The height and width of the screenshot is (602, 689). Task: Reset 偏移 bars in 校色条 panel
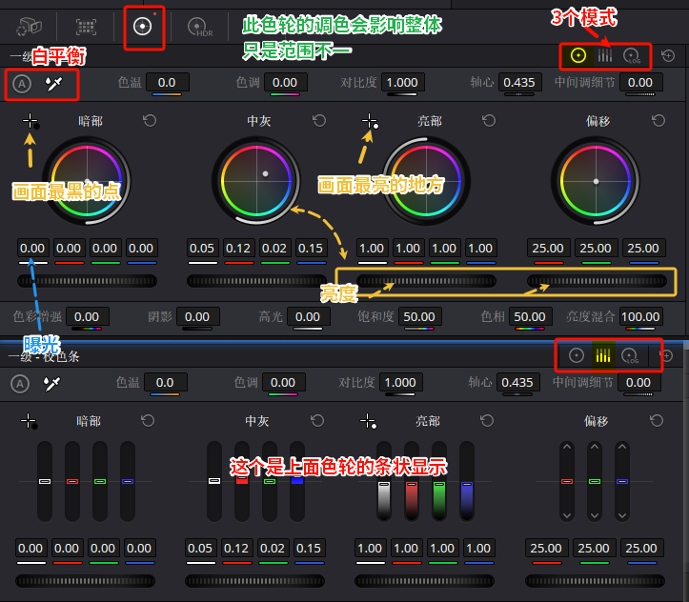pos(657,421)
